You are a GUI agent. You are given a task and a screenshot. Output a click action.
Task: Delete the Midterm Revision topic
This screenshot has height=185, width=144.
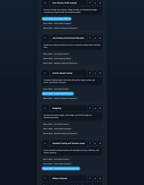pos(100,179)
